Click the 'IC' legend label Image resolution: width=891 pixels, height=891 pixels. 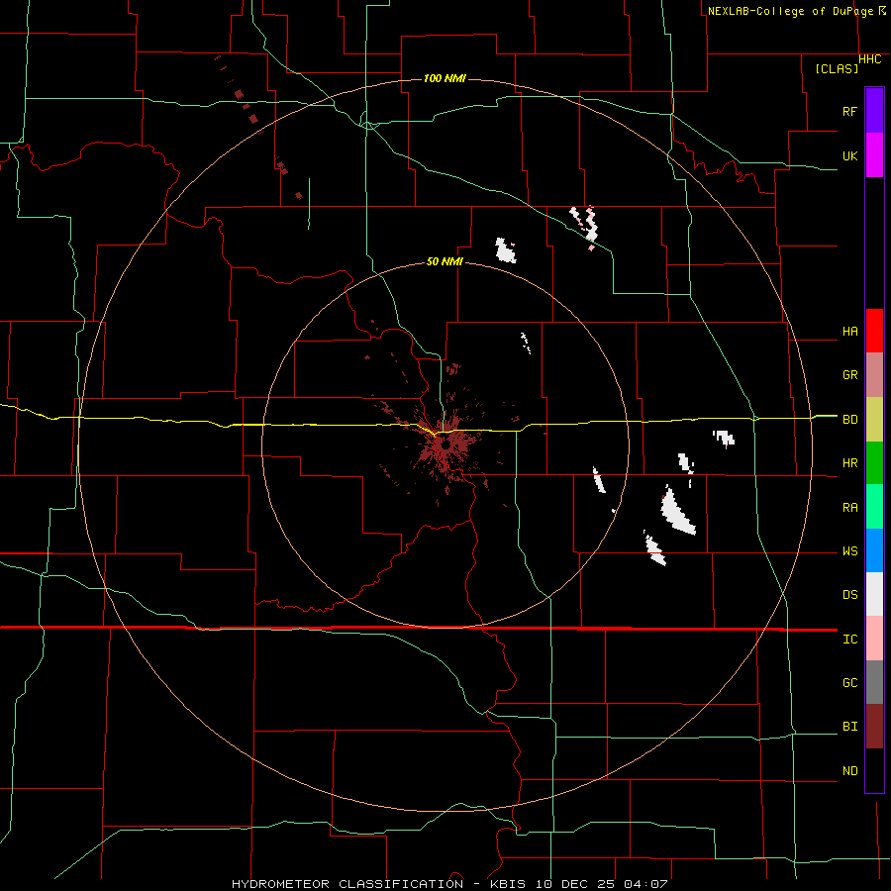tap(849, 640)
